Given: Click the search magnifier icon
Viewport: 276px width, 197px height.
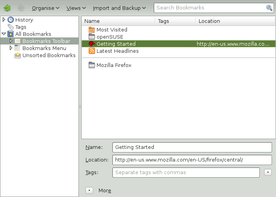Looking at the screenshot, I should pos(269,8).
